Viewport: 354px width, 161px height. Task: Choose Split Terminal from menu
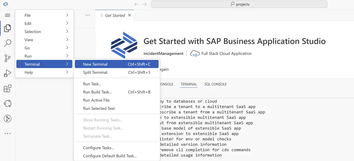(117, 72)
